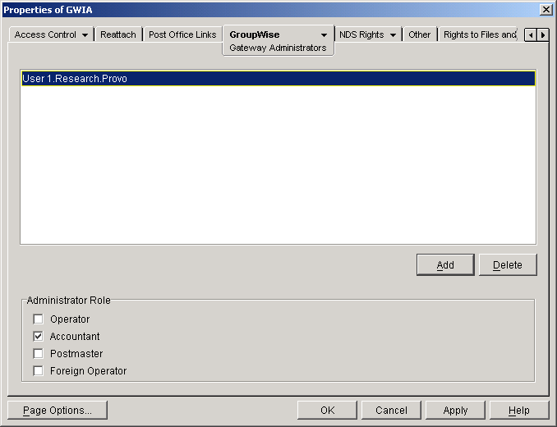Tick the Postmaster role checkbox

point(38,354)
